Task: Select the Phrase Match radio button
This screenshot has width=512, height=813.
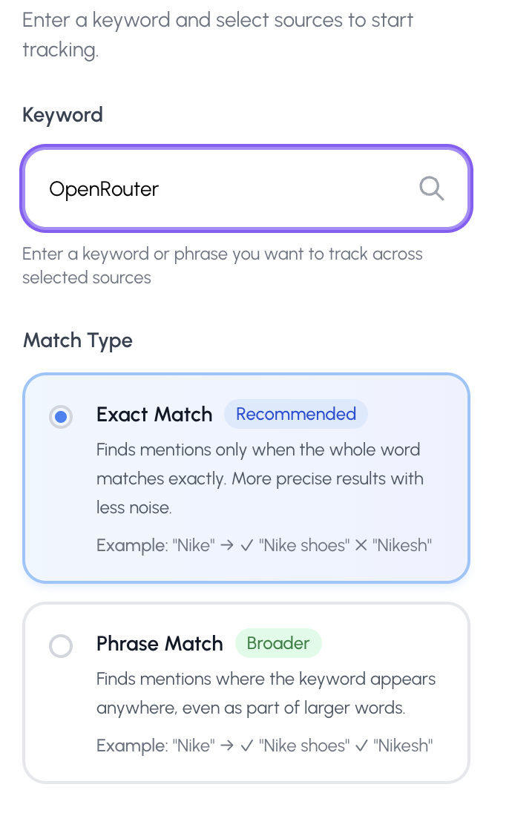Action: tap(61, 646)
